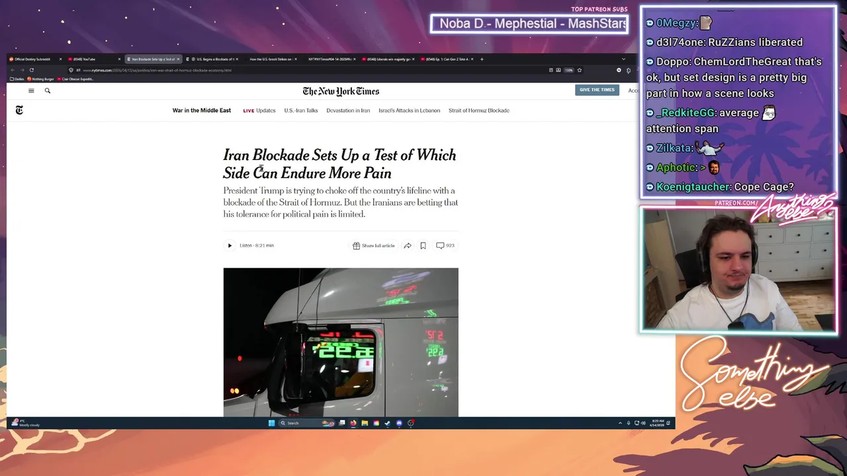The width and height of the screenshot is (847, 476).
Task: Bookmark the article with save icon
Action: click(423, 245)
